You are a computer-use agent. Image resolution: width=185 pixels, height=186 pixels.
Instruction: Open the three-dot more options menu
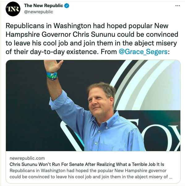tap(178, 6)
